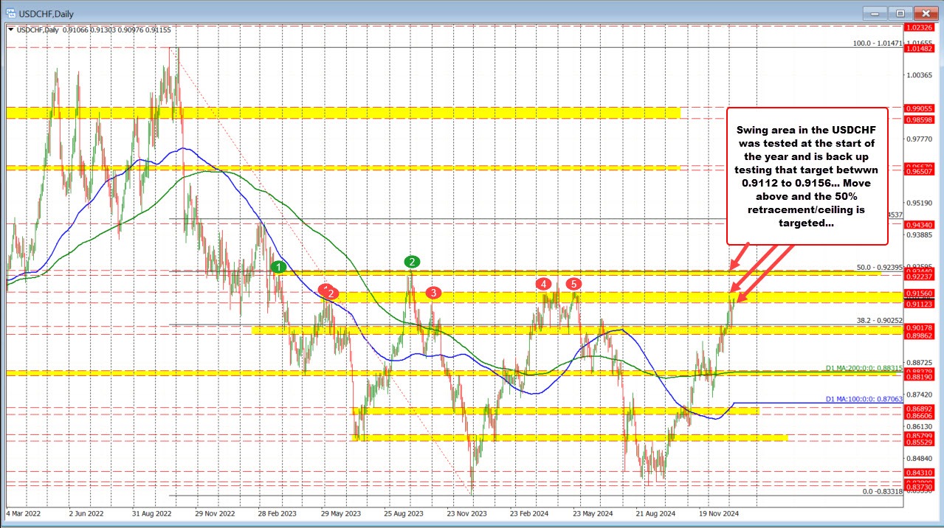The width and height of the screenshot is (944, 528).
Task: Expand the black triangle beside USDCHF,Daily
Action: click(x=10, y=30)
